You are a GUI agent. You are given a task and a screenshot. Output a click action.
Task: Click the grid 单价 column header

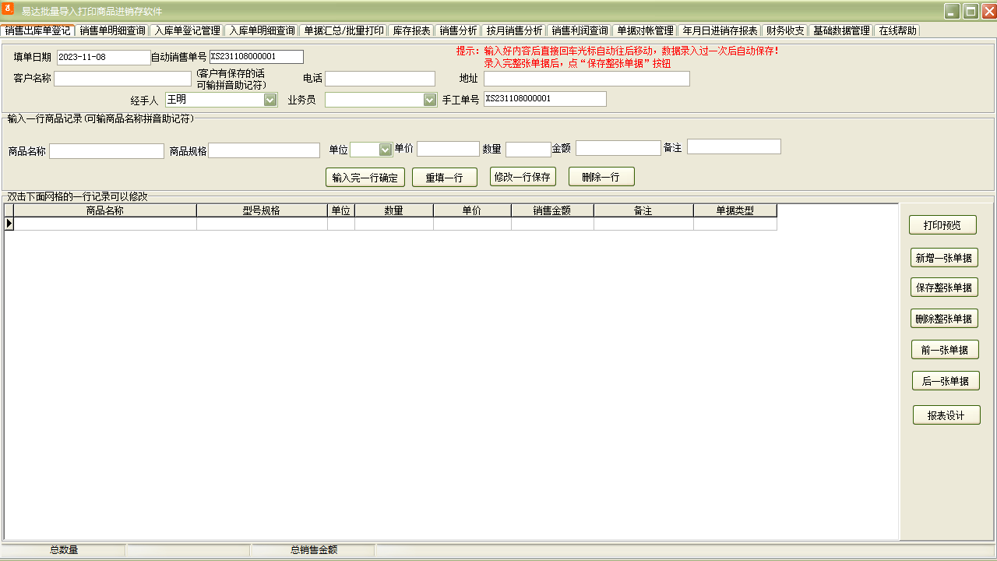(x=472, y=210)
